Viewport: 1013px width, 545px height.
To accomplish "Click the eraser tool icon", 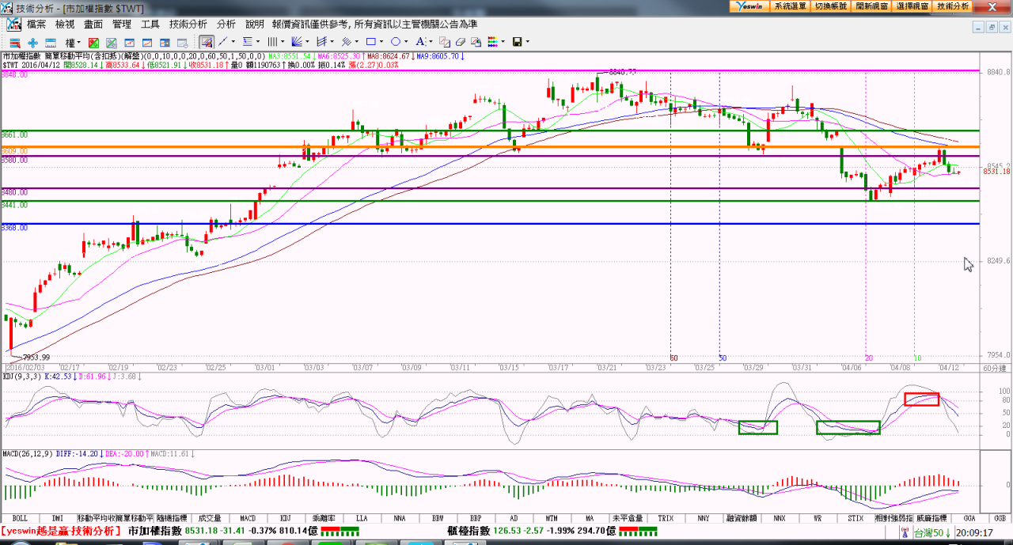I will click(x=461, y=42).
